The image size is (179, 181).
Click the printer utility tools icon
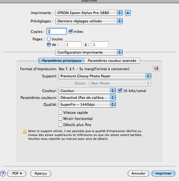click(156, 69)
